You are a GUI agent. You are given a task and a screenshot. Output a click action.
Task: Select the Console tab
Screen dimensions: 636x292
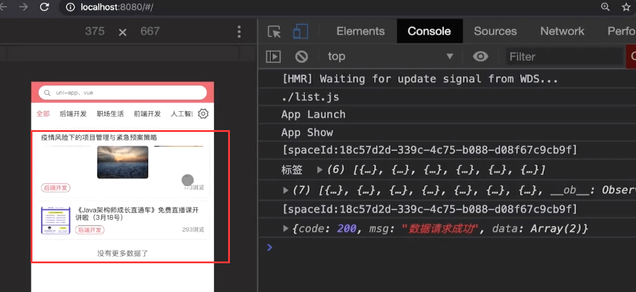click(x=429, y=31)
